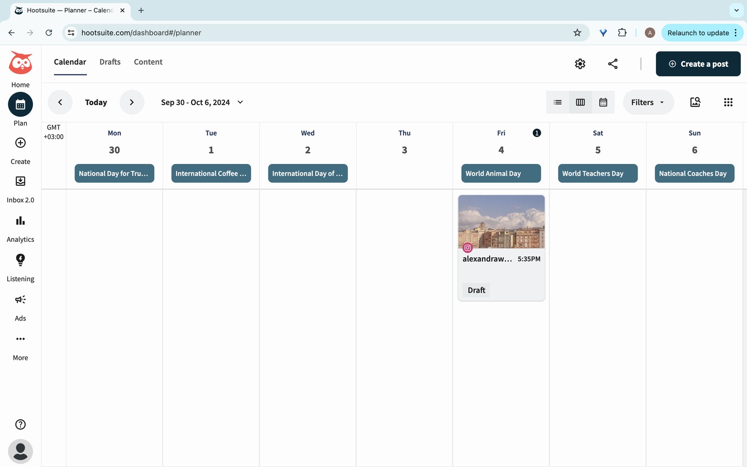The image size is (747, 467).
Task: Switch to week columns view
Action: (580, 102)
